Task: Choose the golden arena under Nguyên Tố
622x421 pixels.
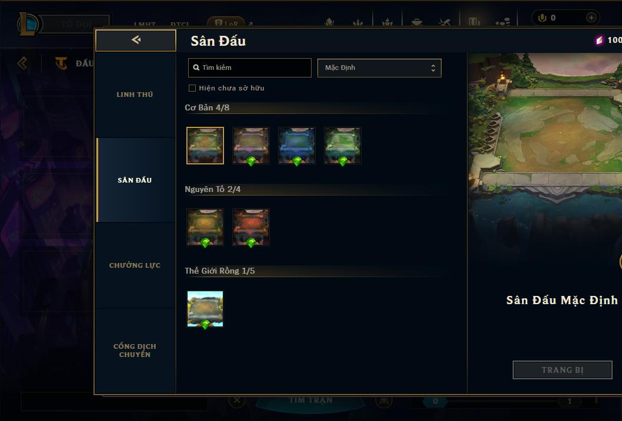Action: pyautogui.click(x=205, y=227)
